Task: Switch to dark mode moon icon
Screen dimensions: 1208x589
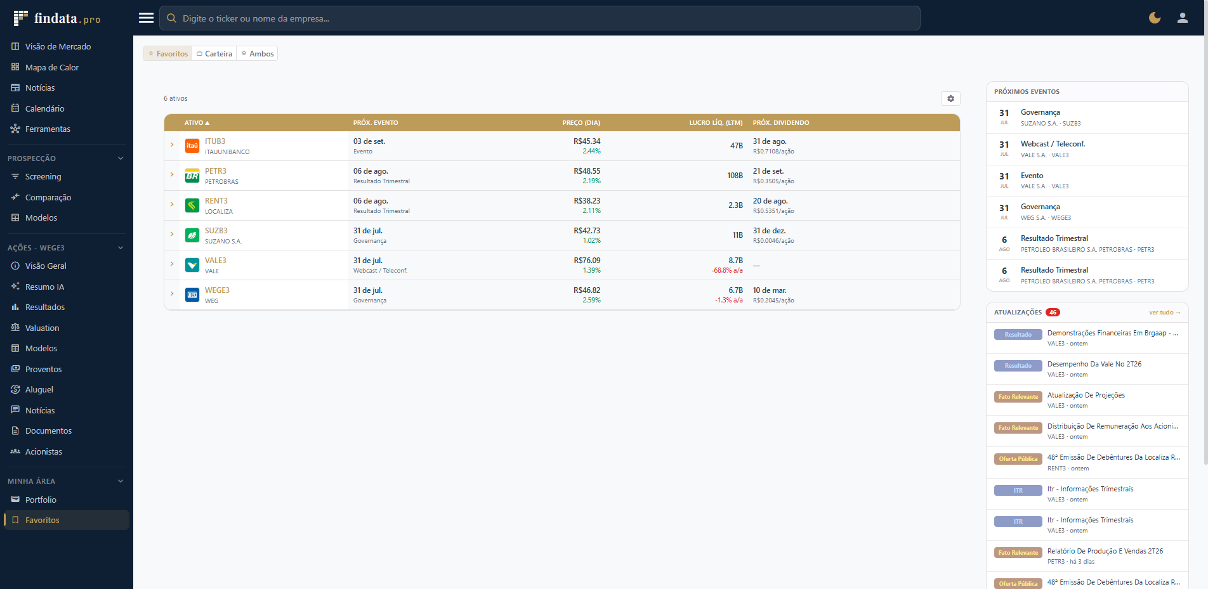Action: coord(1155,18)
